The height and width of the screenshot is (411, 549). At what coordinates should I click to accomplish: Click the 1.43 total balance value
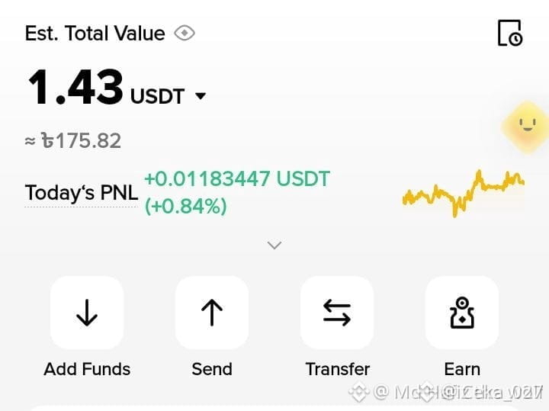coord(75,87)
